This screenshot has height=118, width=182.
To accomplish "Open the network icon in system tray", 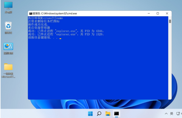I will (178, 114).
